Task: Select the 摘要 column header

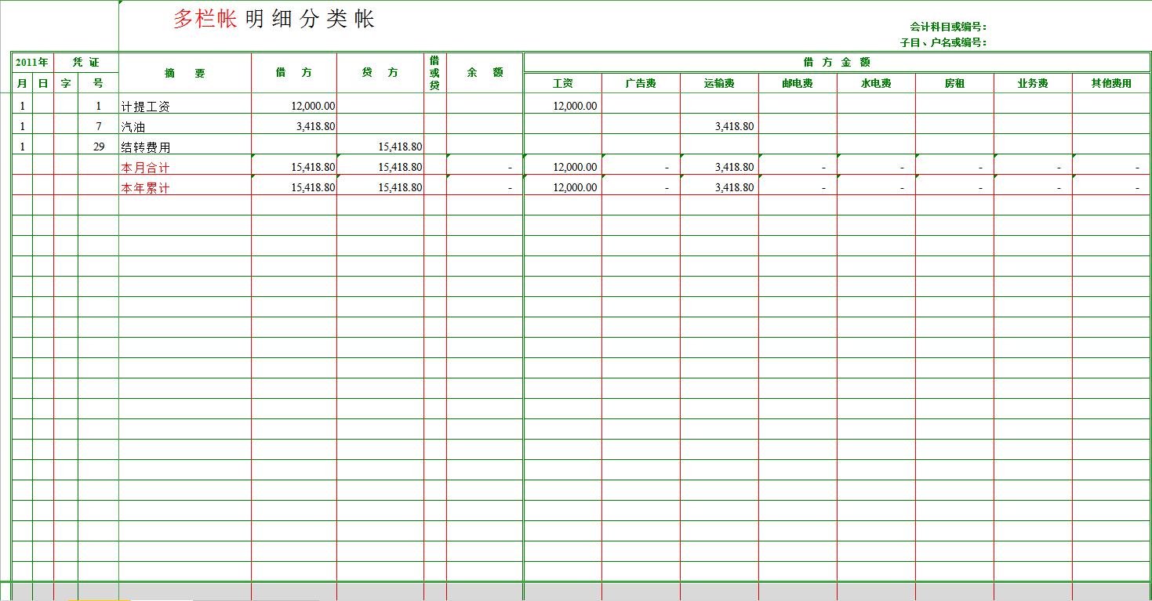Action: (x=184, y=72)
